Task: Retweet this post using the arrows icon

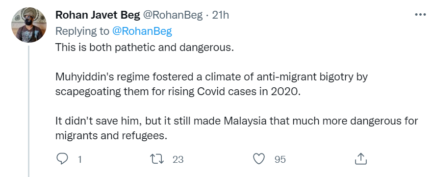Action: pyautogui.click(x=157, y=159)
